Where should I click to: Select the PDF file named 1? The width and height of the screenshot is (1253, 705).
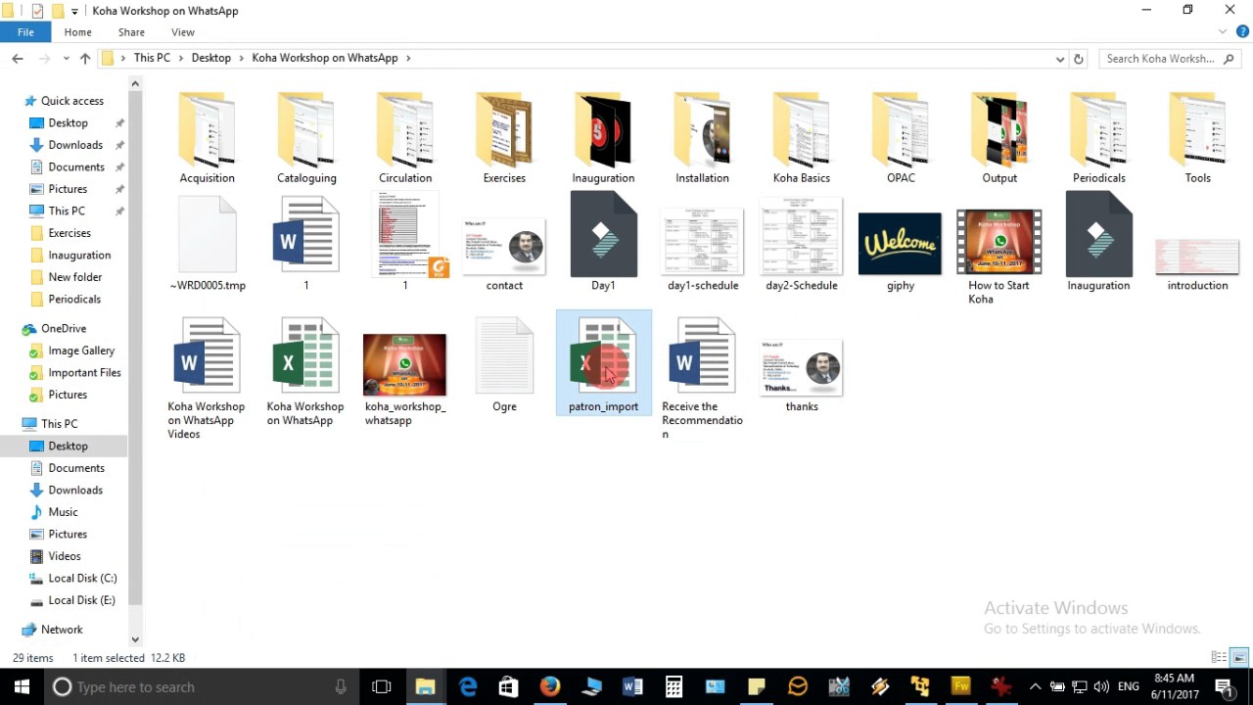(405, 242)
